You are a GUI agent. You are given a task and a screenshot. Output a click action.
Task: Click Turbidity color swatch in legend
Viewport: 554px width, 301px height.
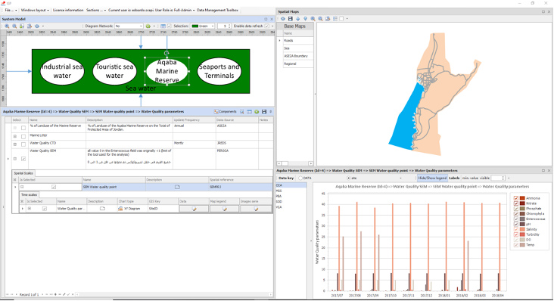tap(522, 234)
